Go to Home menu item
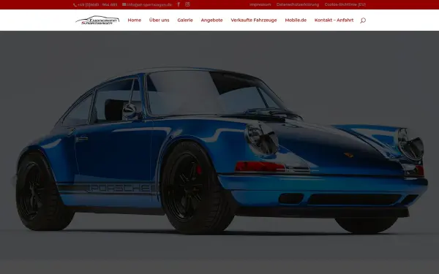This screenshot has width=439, height=274. coord(135,20)
